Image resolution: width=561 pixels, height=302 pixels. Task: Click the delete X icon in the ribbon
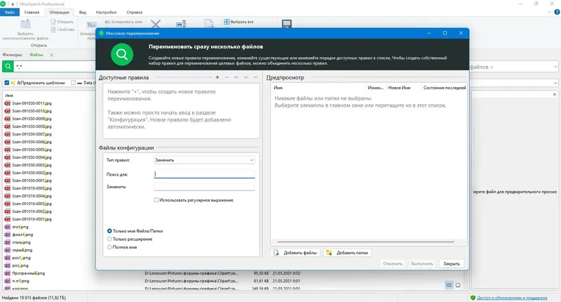click(x=155, y=24)
